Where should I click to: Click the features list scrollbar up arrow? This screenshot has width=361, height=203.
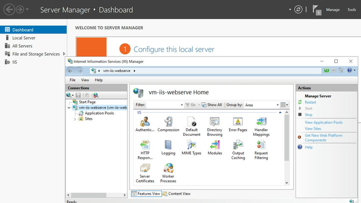tap(287, 112)
